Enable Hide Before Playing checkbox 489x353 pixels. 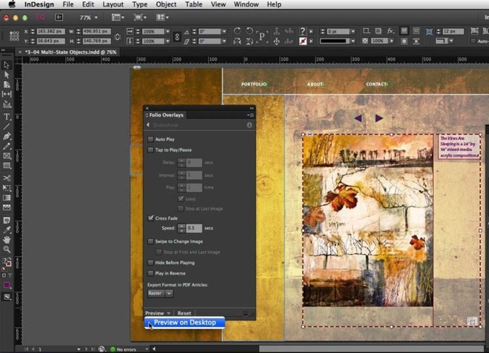pos(151,262)
